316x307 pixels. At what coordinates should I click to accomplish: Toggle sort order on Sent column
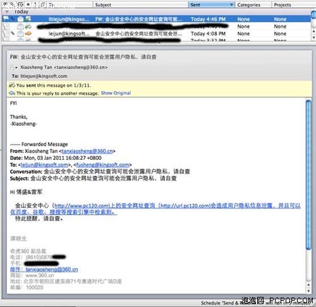[x=211, y=4]
